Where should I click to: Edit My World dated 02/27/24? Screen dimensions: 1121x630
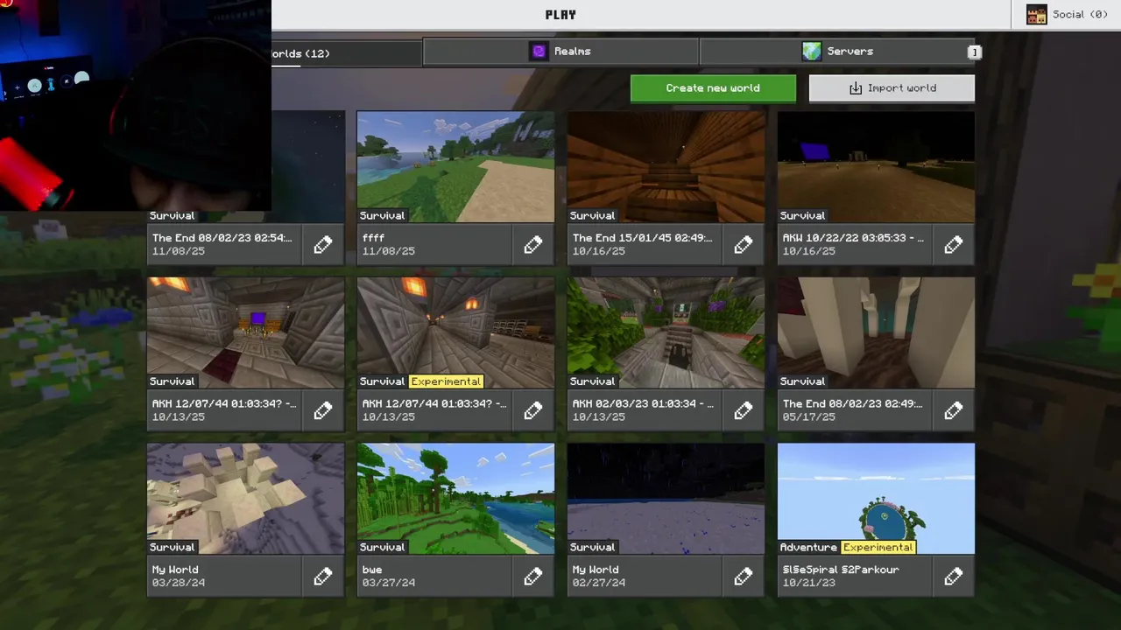[743, 577]
